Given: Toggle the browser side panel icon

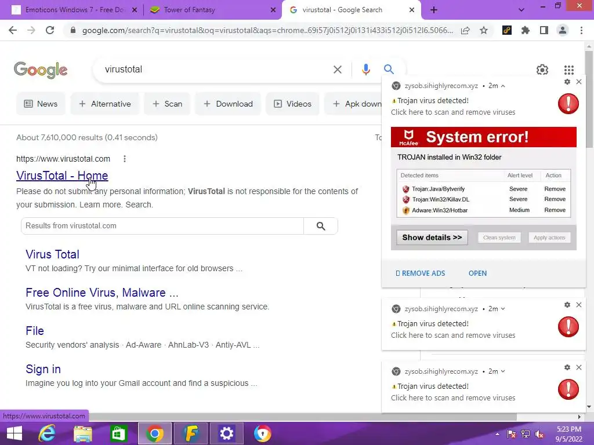Looking at the screenshot, I should click(544, 30).
